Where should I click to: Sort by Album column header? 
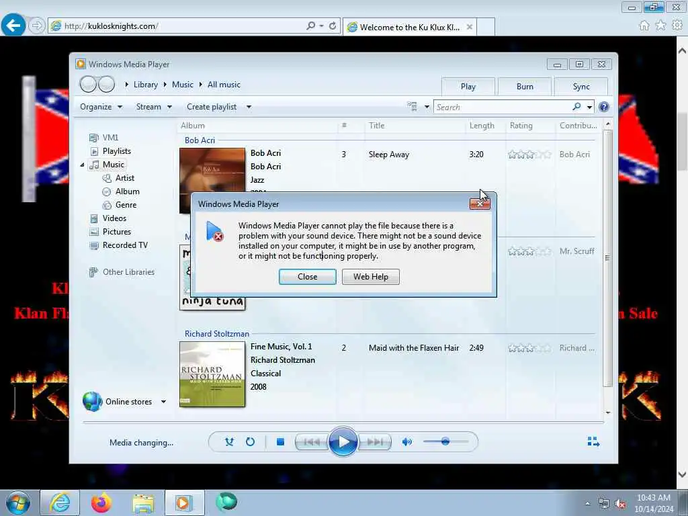[x=258, y=126]
